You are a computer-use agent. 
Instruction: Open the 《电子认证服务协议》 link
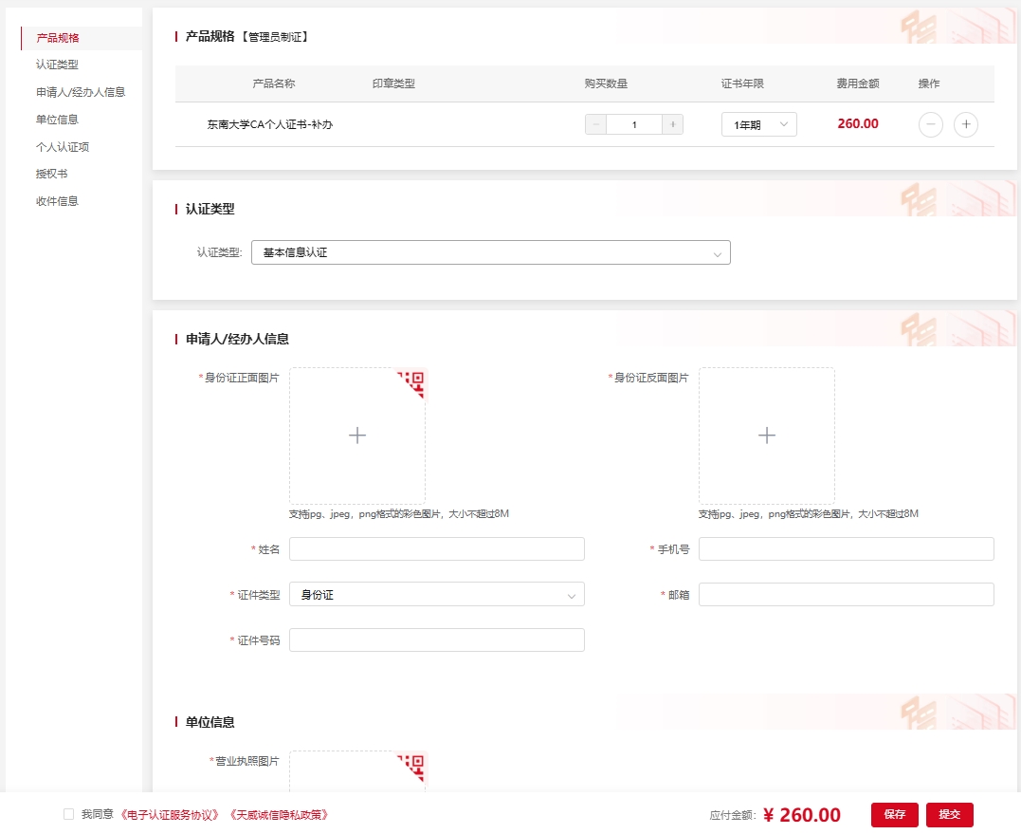170,814
